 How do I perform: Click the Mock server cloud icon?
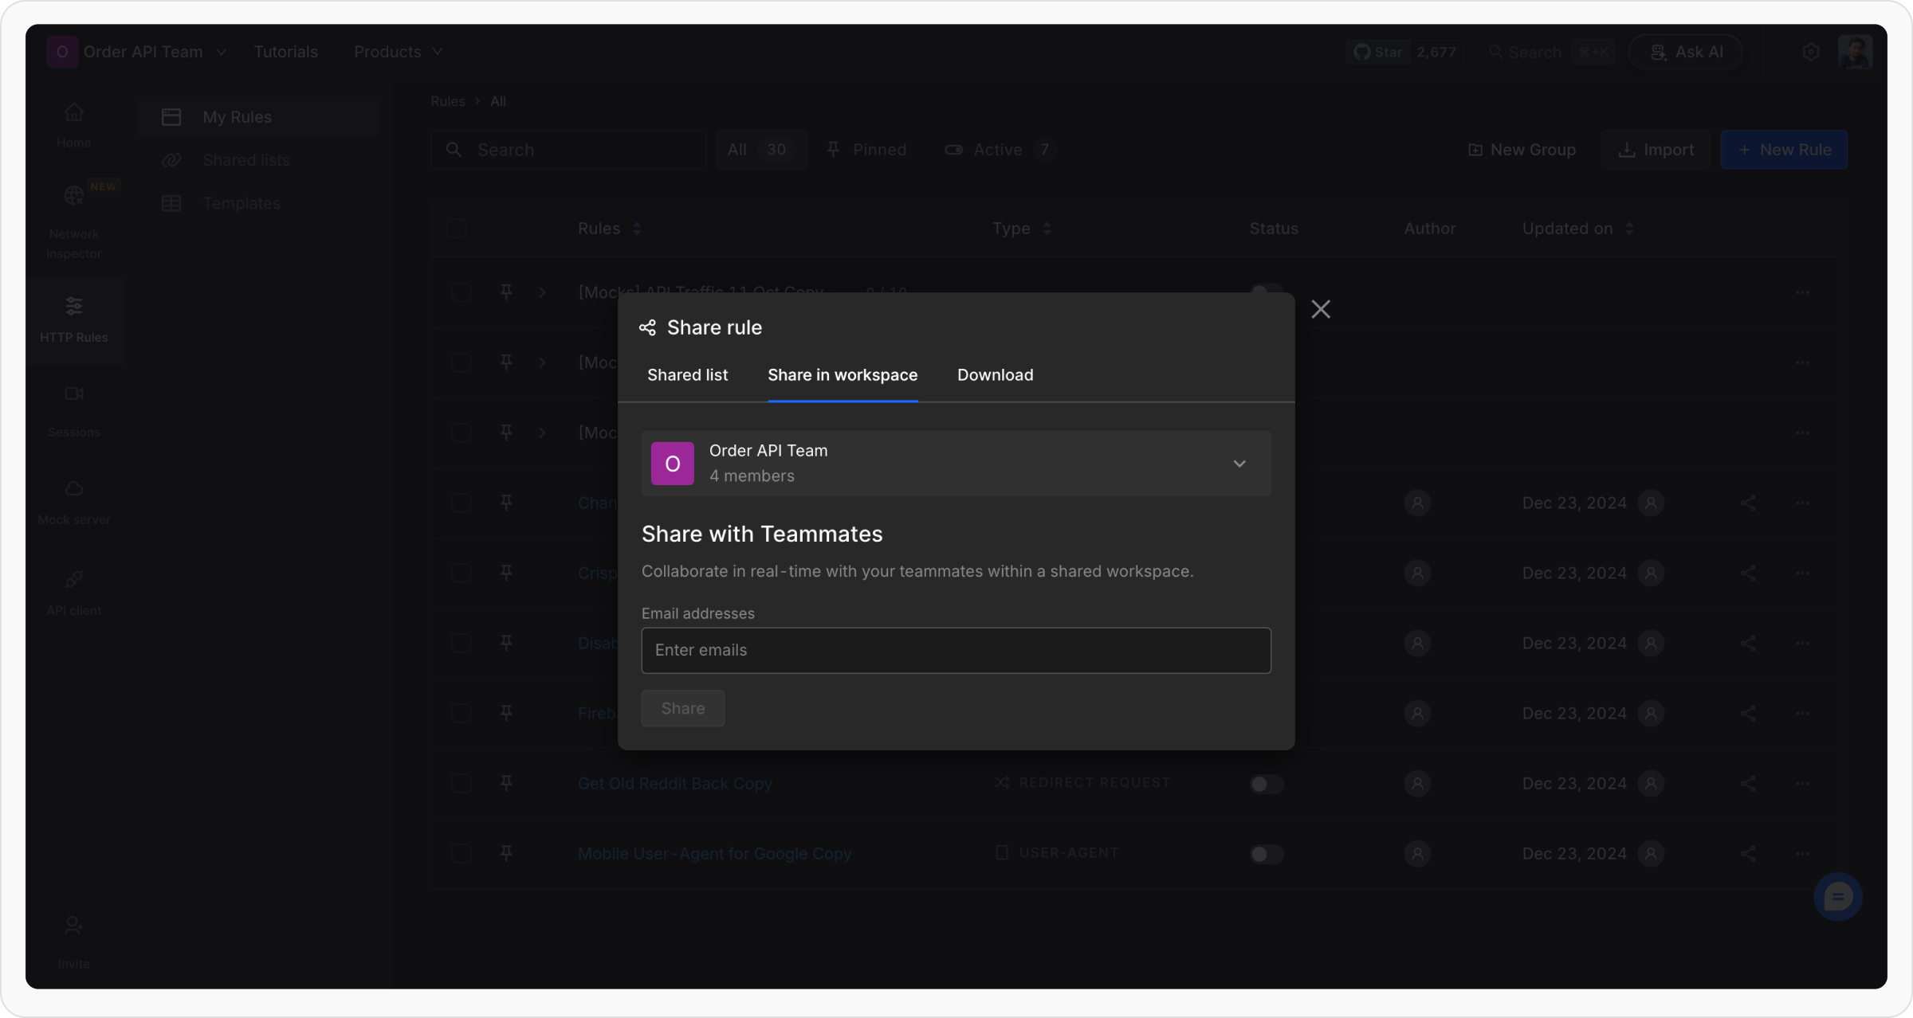coord(74,488)
